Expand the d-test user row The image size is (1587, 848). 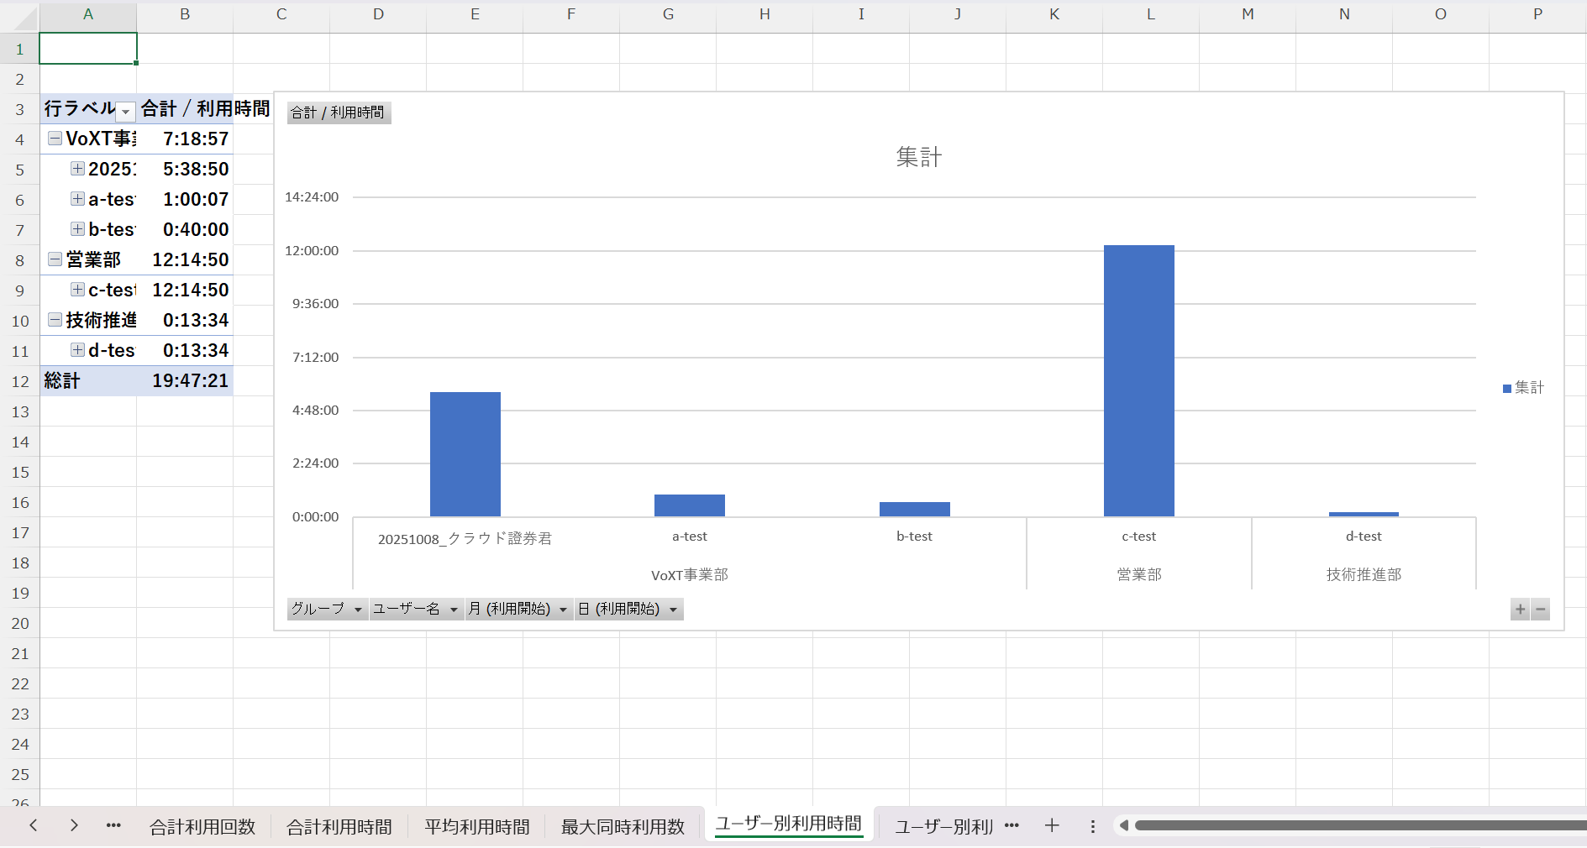(x=77, y=350)
